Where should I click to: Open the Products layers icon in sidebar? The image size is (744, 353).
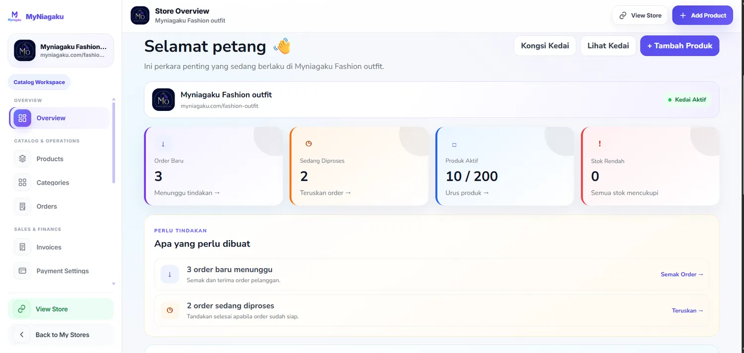pos(22,159)
